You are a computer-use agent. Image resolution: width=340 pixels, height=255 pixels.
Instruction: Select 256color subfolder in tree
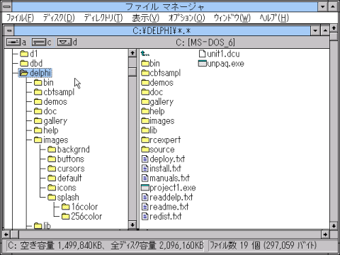pos(81,216)
